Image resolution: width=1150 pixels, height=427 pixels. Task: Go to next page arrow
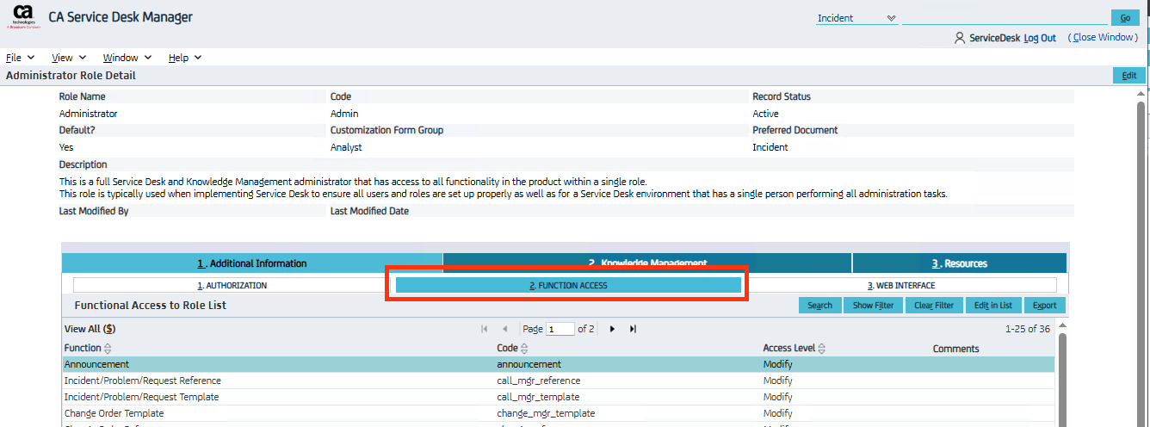612,329
